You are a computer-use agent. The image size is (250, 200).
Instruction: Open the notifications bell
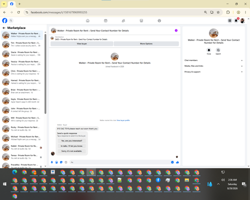coord(236,20)
